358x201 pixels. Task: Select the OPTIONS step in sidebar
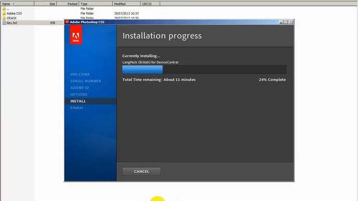(79, 94)
